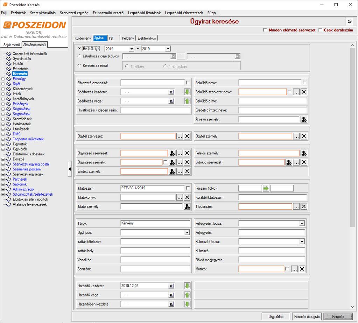Switch to the Küldemény tab
The height and width of the screenshot is (323, 358).
pyautogui.click(x=83, y=38)
